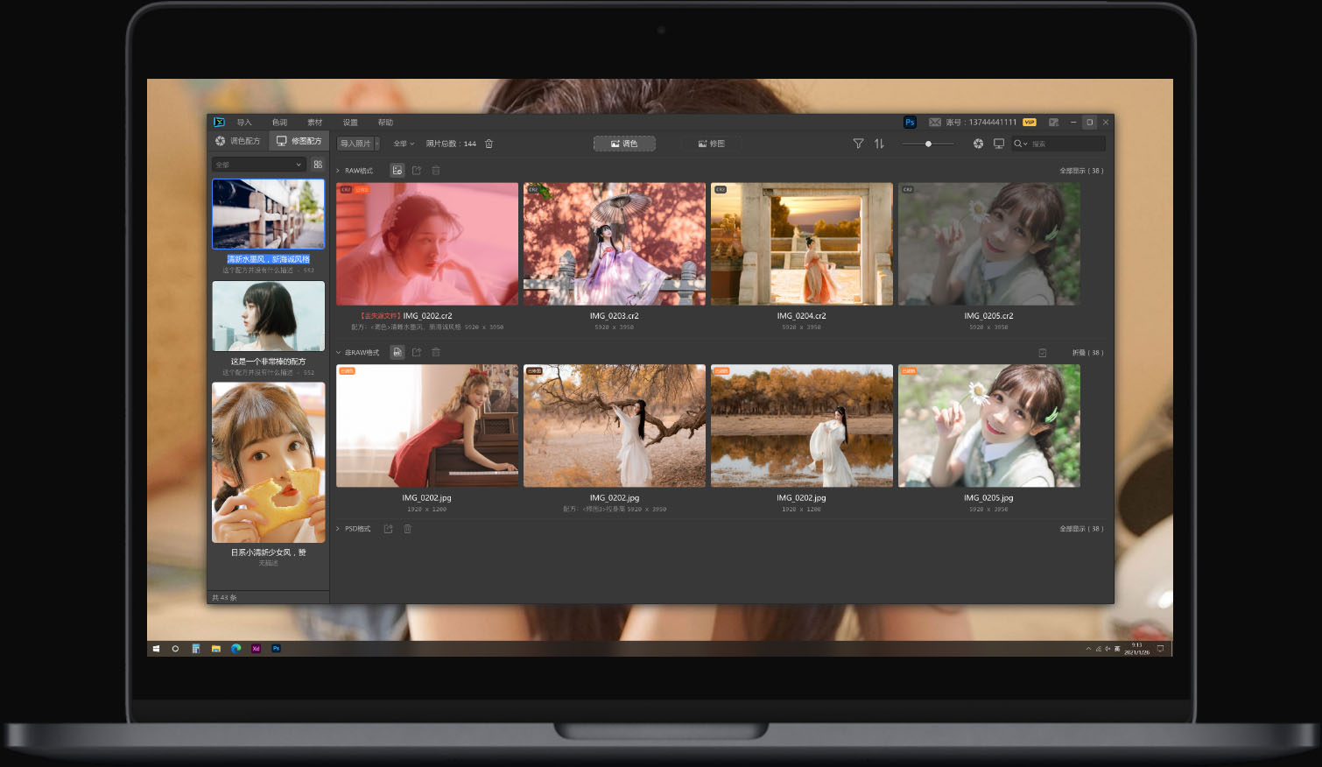The image size is (1322, 767).
Task: Click the export icon in RAW格式 row
Action: pyautogui.click(x=417, y=171)
